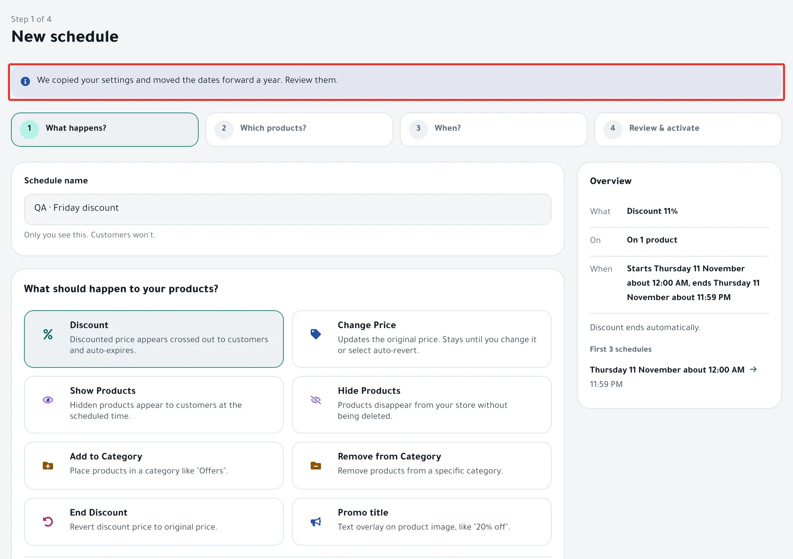Image resolution: width=793 pixels, height=559 pixels.
Task: Click the Step 1 of 4 label
Action: [31, 19]
